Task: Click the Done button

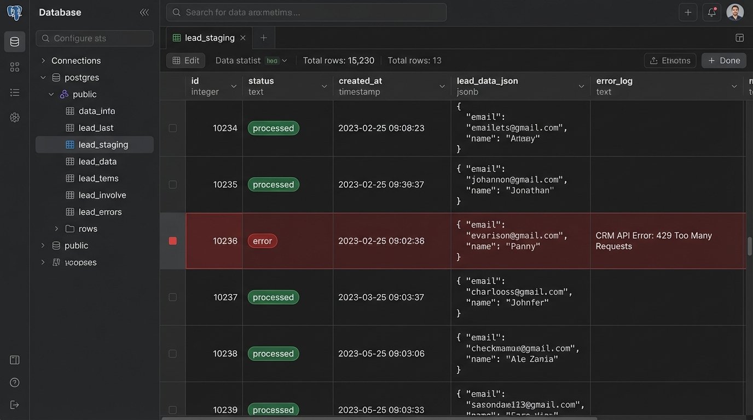Action: (x=723, y=61)
